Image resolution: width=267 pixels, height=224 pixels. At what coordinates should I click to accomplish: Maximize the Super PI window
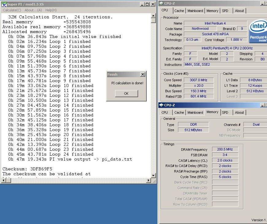pyautogui.click(x=147, y=4)
